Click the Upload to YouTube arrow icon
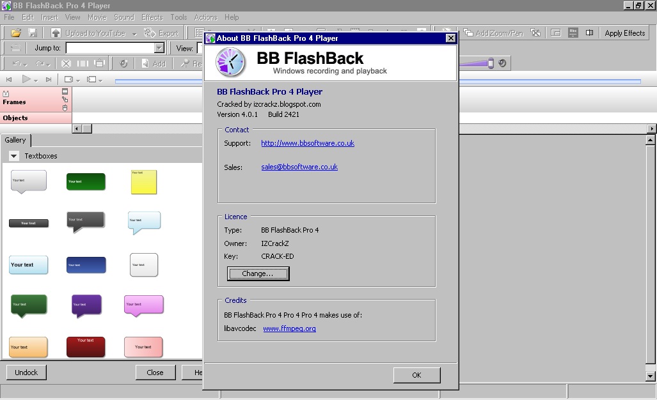Viewport: 657px width, 400px height. 56,33
